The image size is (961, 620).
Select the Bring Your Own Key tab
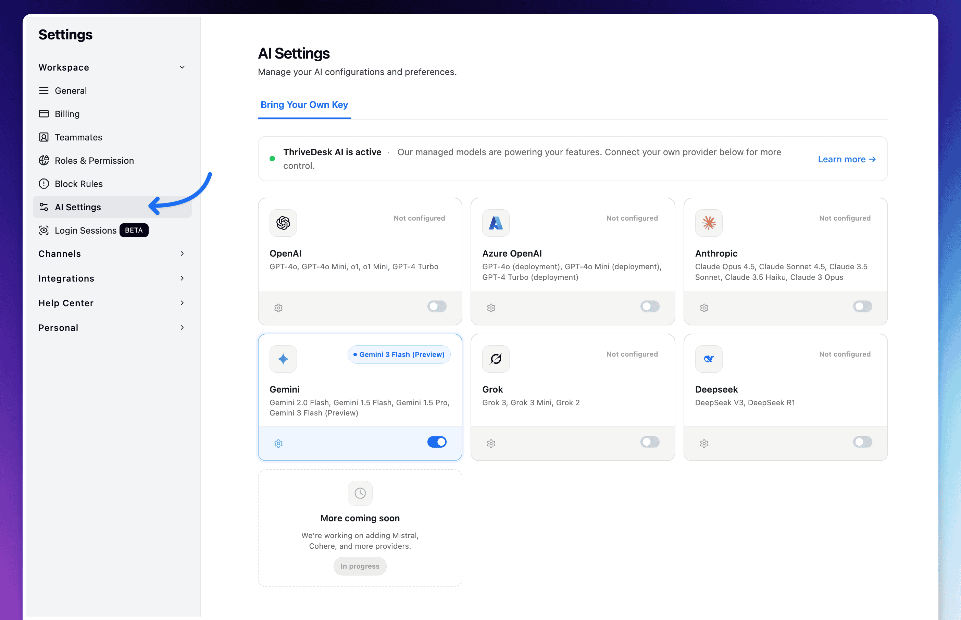(x=304, y=105)
